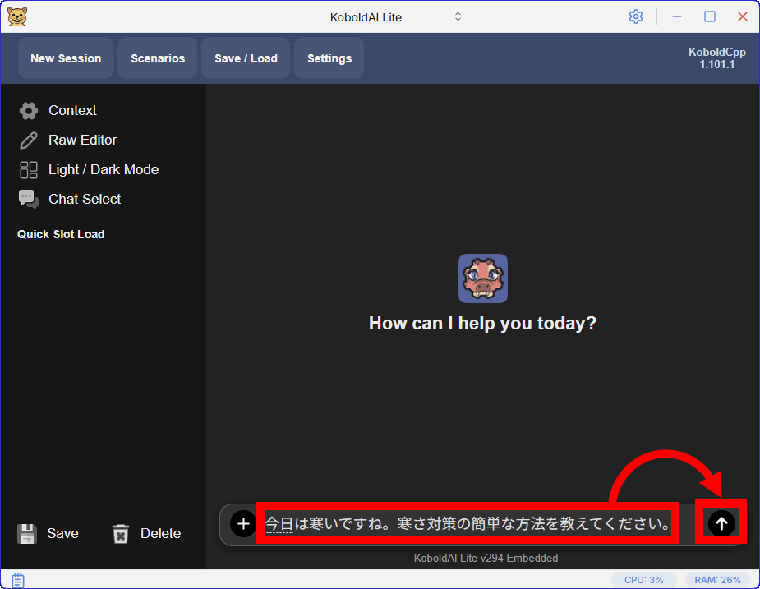Open Raw Editor pencil icon

(x=29, y=140)
